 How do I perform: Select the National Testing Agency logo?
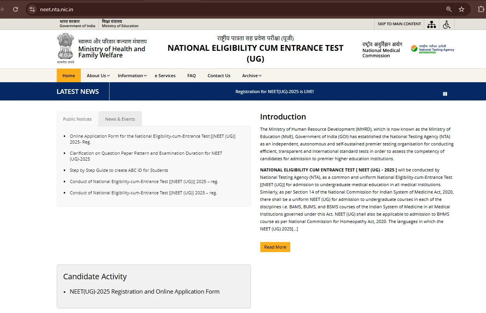(432, 48)
